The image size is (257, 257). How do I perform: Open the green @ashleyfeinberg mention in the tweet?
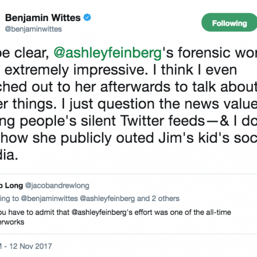click(x=108, y=53)
